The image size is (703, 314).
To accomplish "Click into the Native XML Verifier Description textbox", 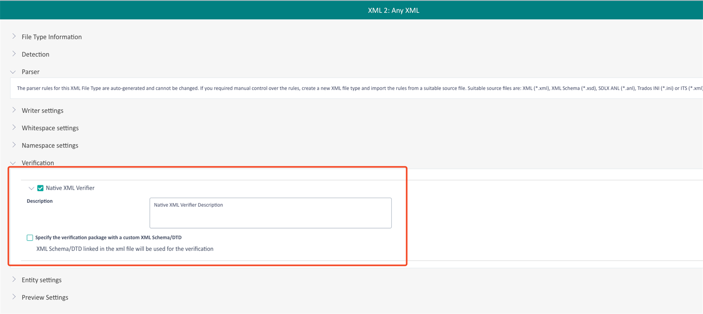I will (x=270, y=213).
